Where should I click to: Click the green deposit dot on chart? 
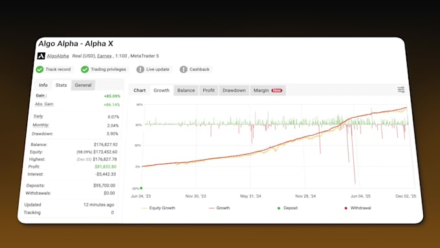(x=141, y=188)
